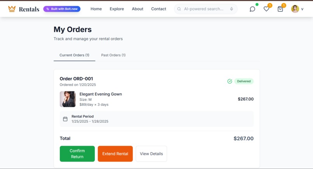Go to the Explore menu item

coord(117,9)
